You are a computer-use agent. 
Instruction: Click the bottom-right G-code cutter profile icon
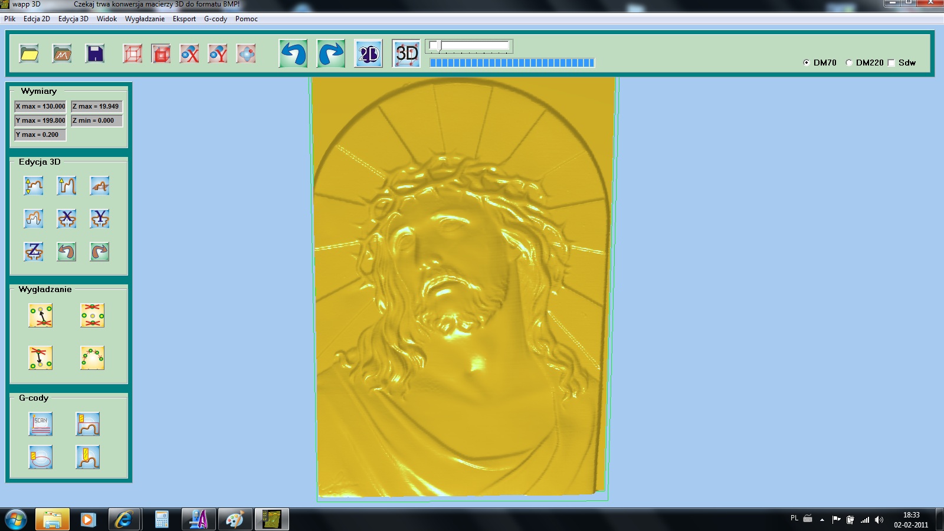[x=88, y=457]
